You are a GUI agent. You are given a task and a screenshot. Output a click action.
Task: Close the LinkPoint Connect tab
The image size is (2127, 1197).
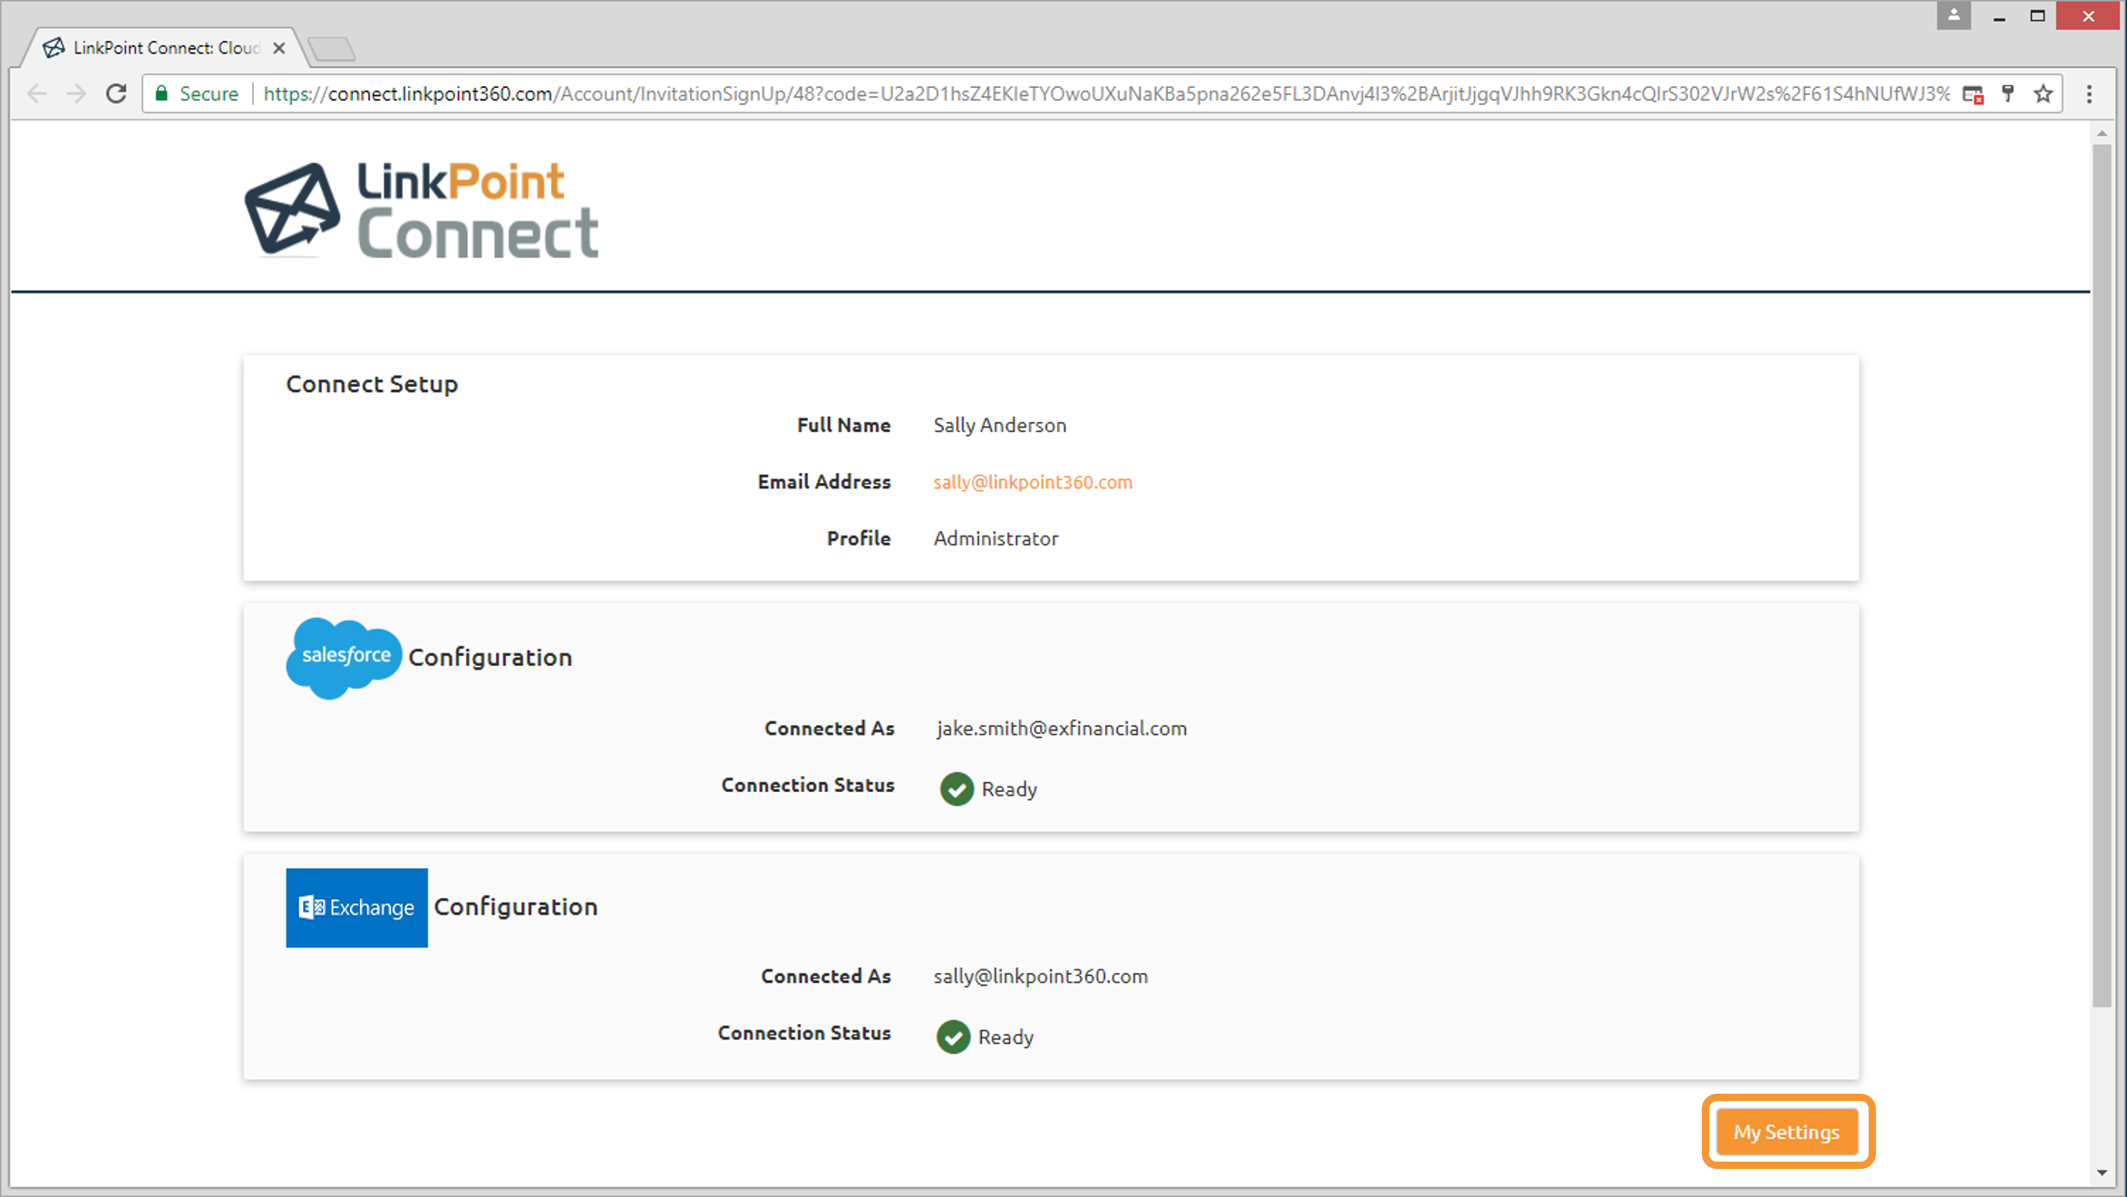point(279,48)
